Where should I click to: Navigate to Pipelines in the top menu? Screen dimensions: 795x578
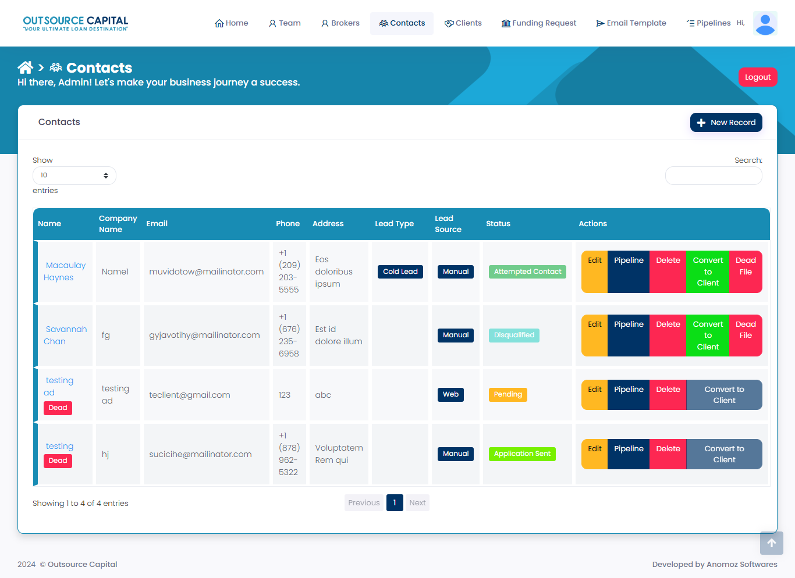(708, 23)
